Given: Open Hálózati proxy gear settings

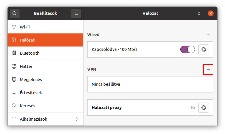Looking at the screenshot, I should coord(203,108).
